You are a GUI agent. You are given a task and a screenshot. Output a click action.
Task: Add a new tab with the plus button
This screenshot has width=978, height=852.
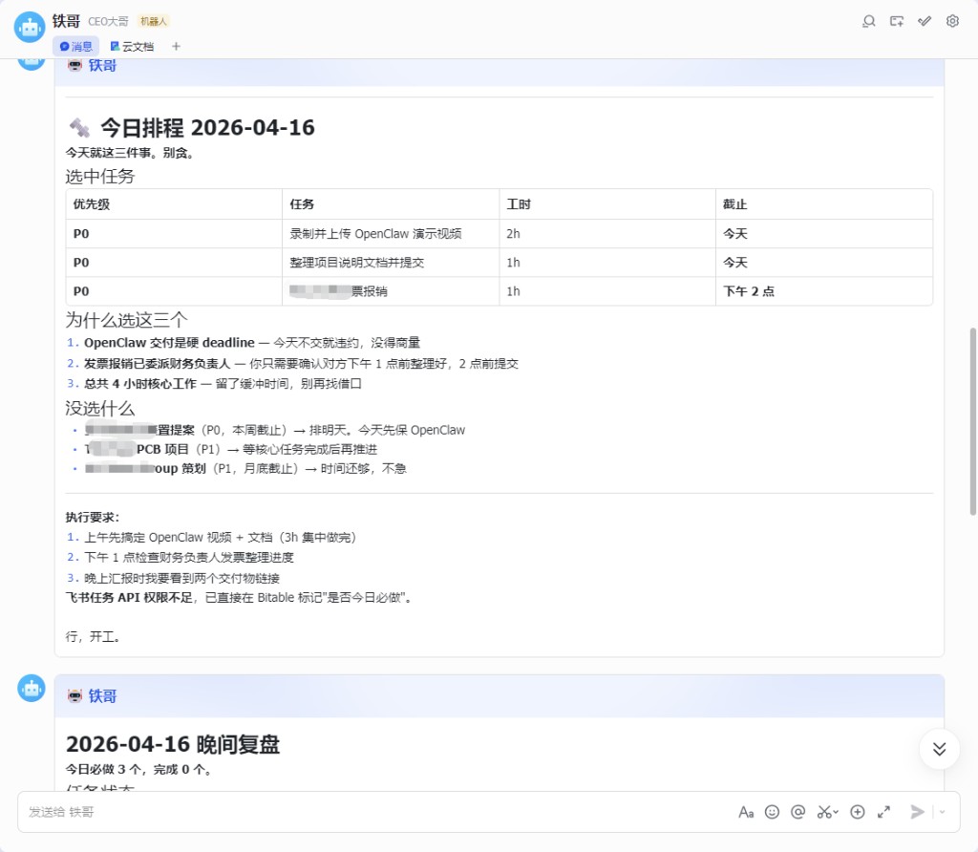click(176, 46)
